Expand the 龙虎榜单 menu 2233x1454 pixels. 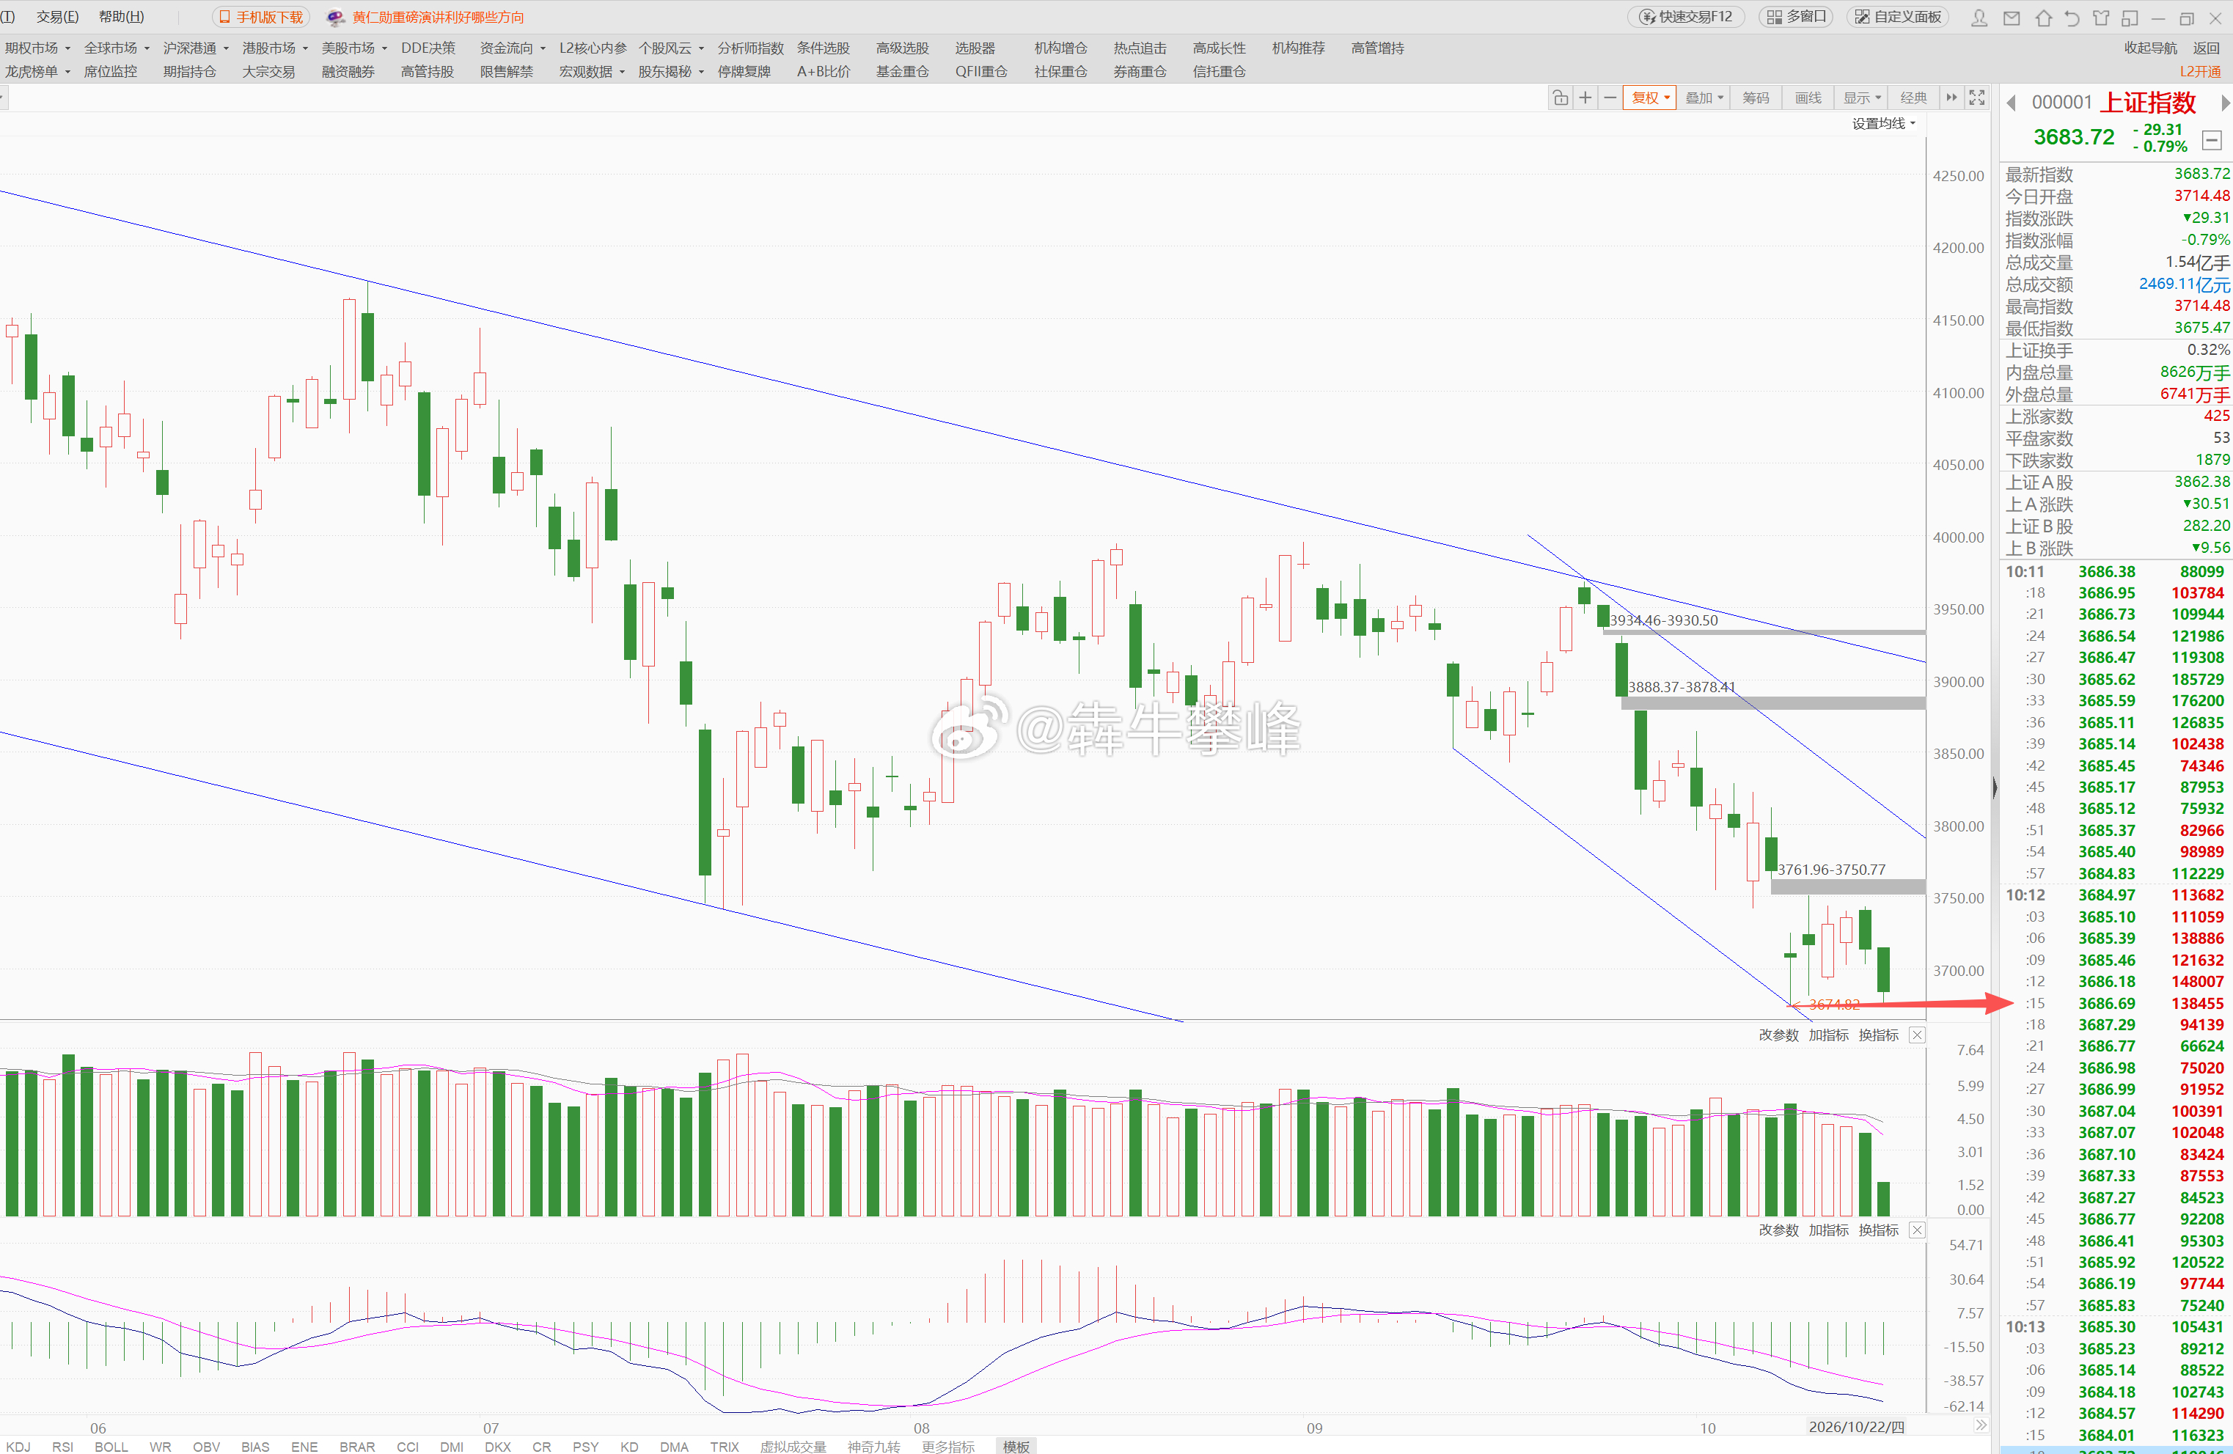tap(37, 71)
